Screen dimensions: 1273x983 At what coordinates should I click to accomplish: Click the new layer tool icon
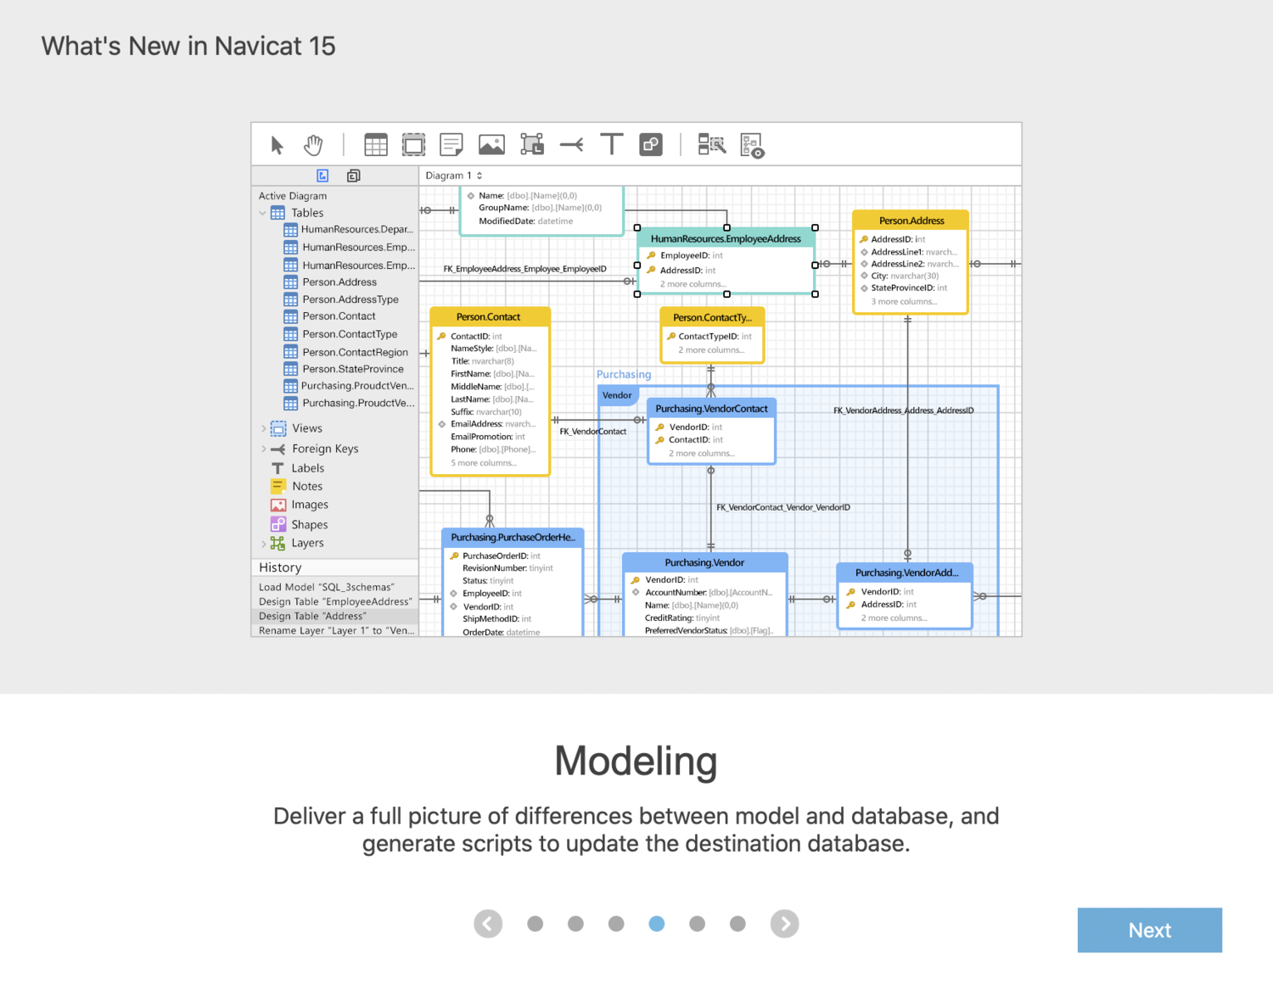(413, 145)
